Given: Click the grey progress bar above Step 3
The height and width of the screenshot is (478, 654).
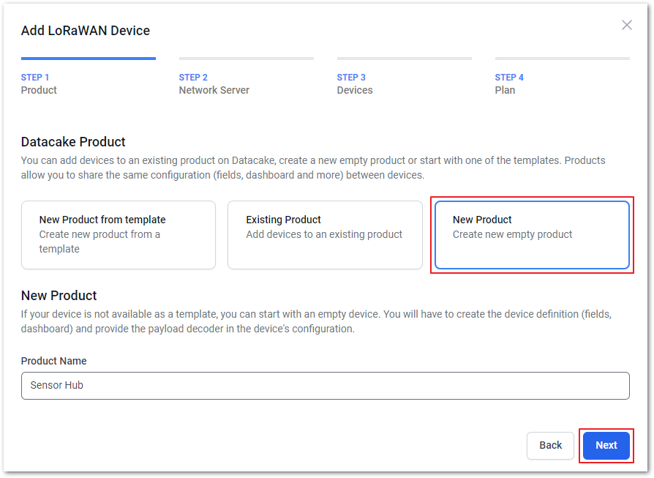Looking at the screenshot, I should (404, 59).
